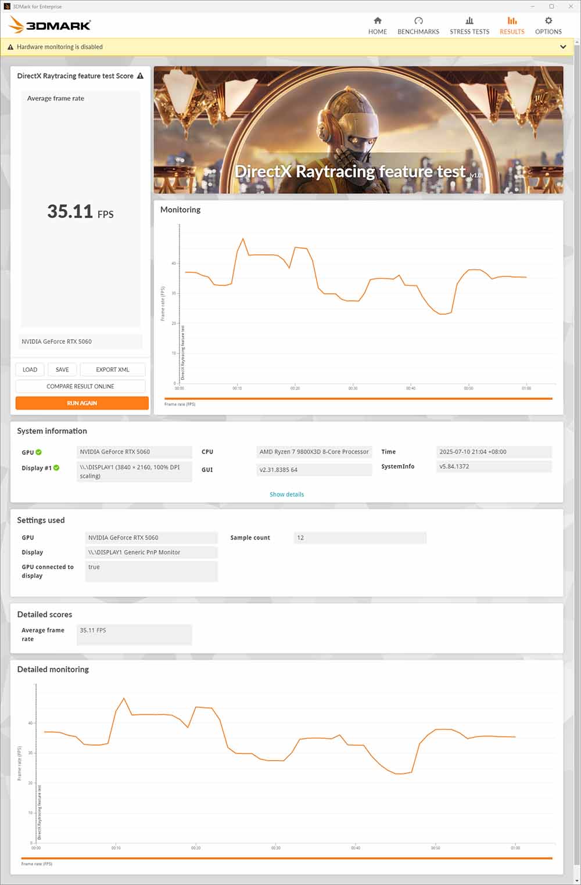The width and height of the screenshot is (581, 885).
Task: Click the LOAD button
Action: 30,370
